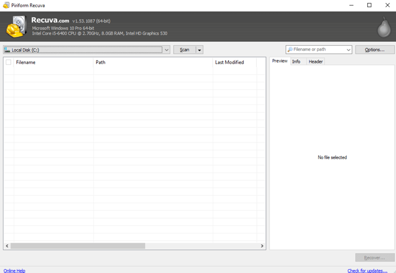Click the Piriform pear logo
This screenshot has height=273, width=396.
384,27
